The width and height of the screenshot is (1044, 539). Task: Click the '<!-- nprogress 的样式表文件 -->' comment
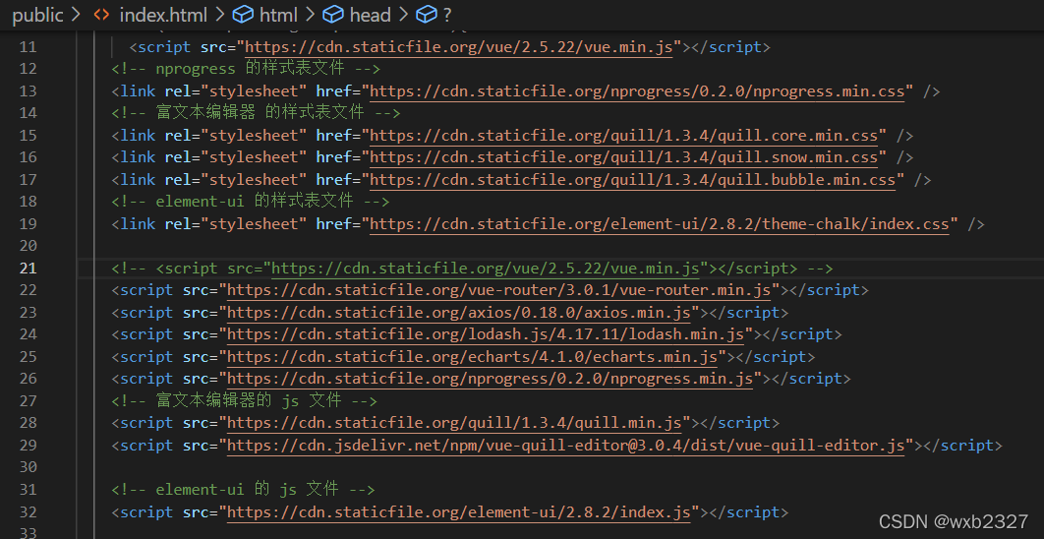(x=246, y=69)
